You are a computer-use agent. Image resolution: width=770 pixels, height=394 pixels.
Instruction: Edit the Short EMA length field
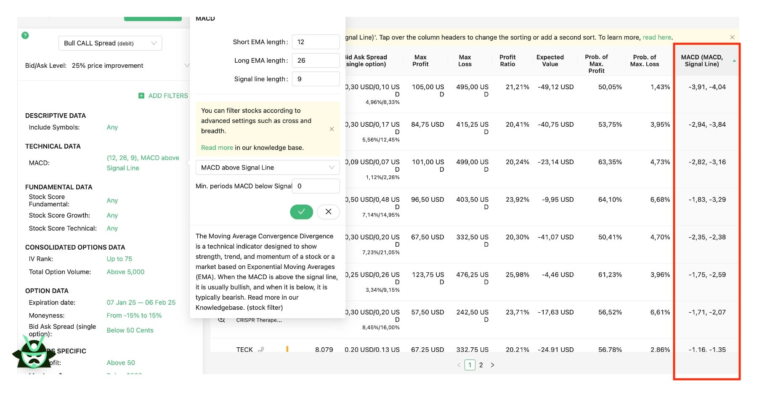click(x=316, y=42)
